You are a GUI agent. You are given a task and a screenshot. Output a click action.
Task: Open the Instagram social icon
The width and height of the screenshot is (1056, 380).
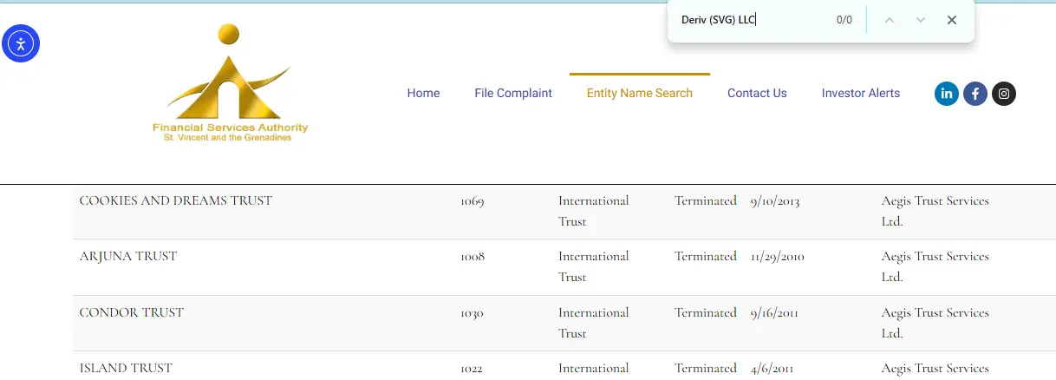click(1004, 94)
